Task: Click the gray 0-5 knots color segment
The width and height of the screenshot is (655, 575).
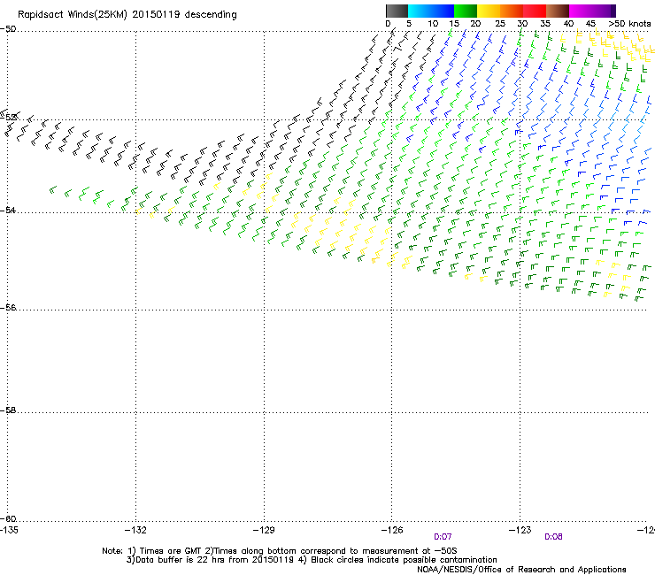Action: click(397, 11)
